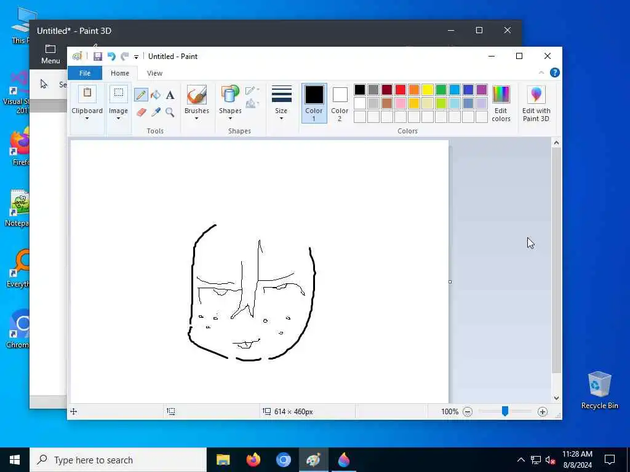630x472 pixels.
Task: Click Edit with Paint 3D
Action: pos(536,103)
